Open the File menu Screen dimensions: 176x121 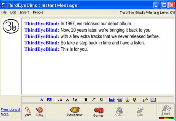pos(4,12)
